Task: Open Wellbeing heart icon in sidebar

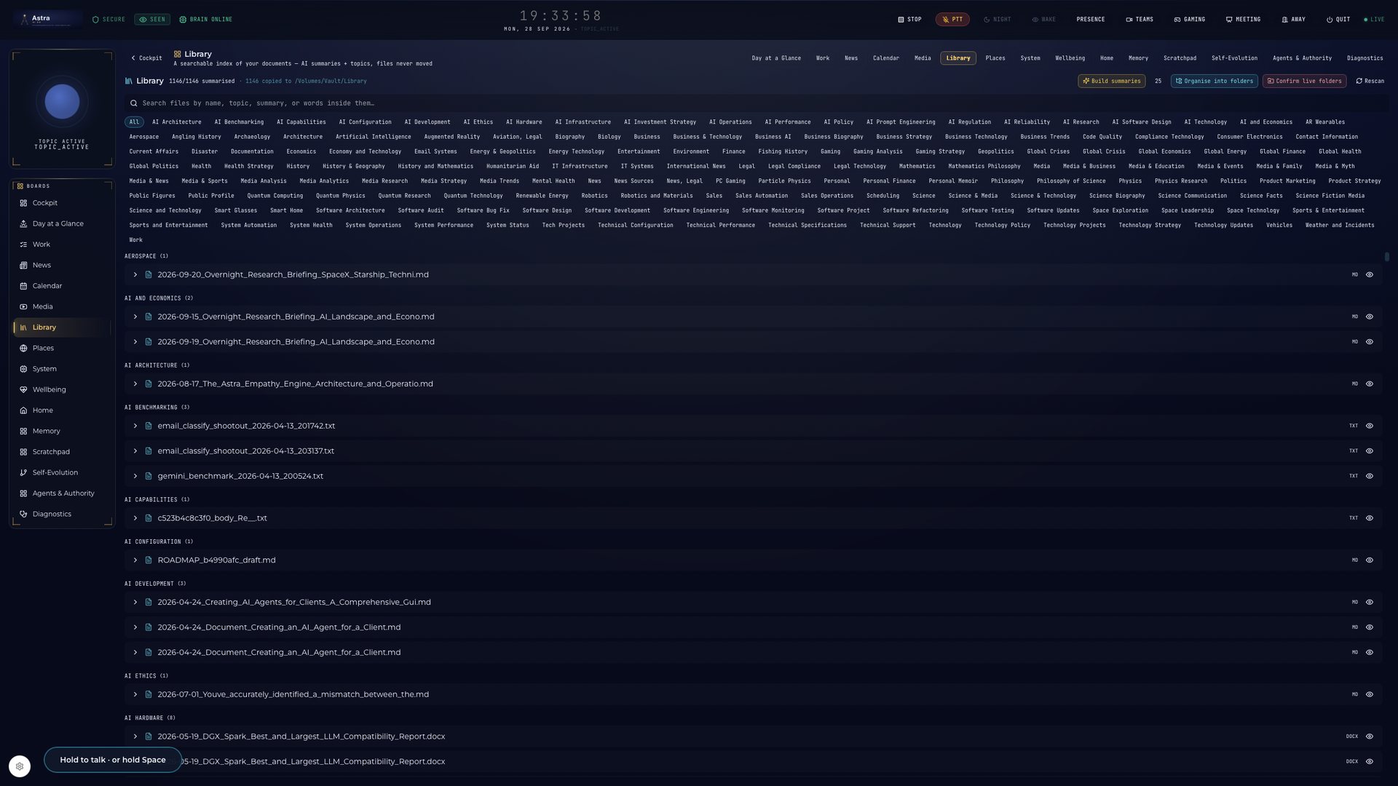Action: (x=23, y=390)
